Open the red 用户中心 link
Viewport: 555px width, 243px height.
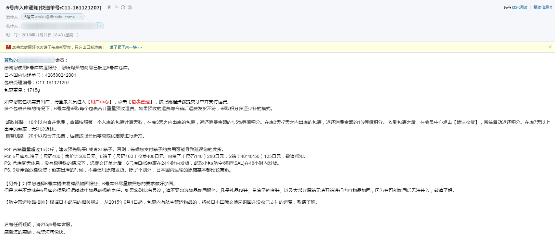100,102
